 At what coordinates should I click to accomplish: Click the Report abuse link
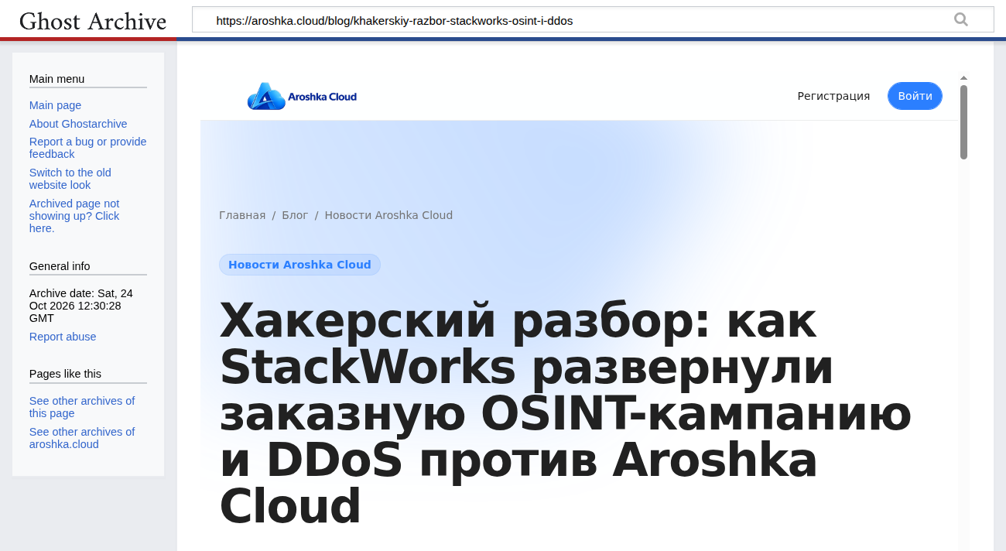coord(63,337)
